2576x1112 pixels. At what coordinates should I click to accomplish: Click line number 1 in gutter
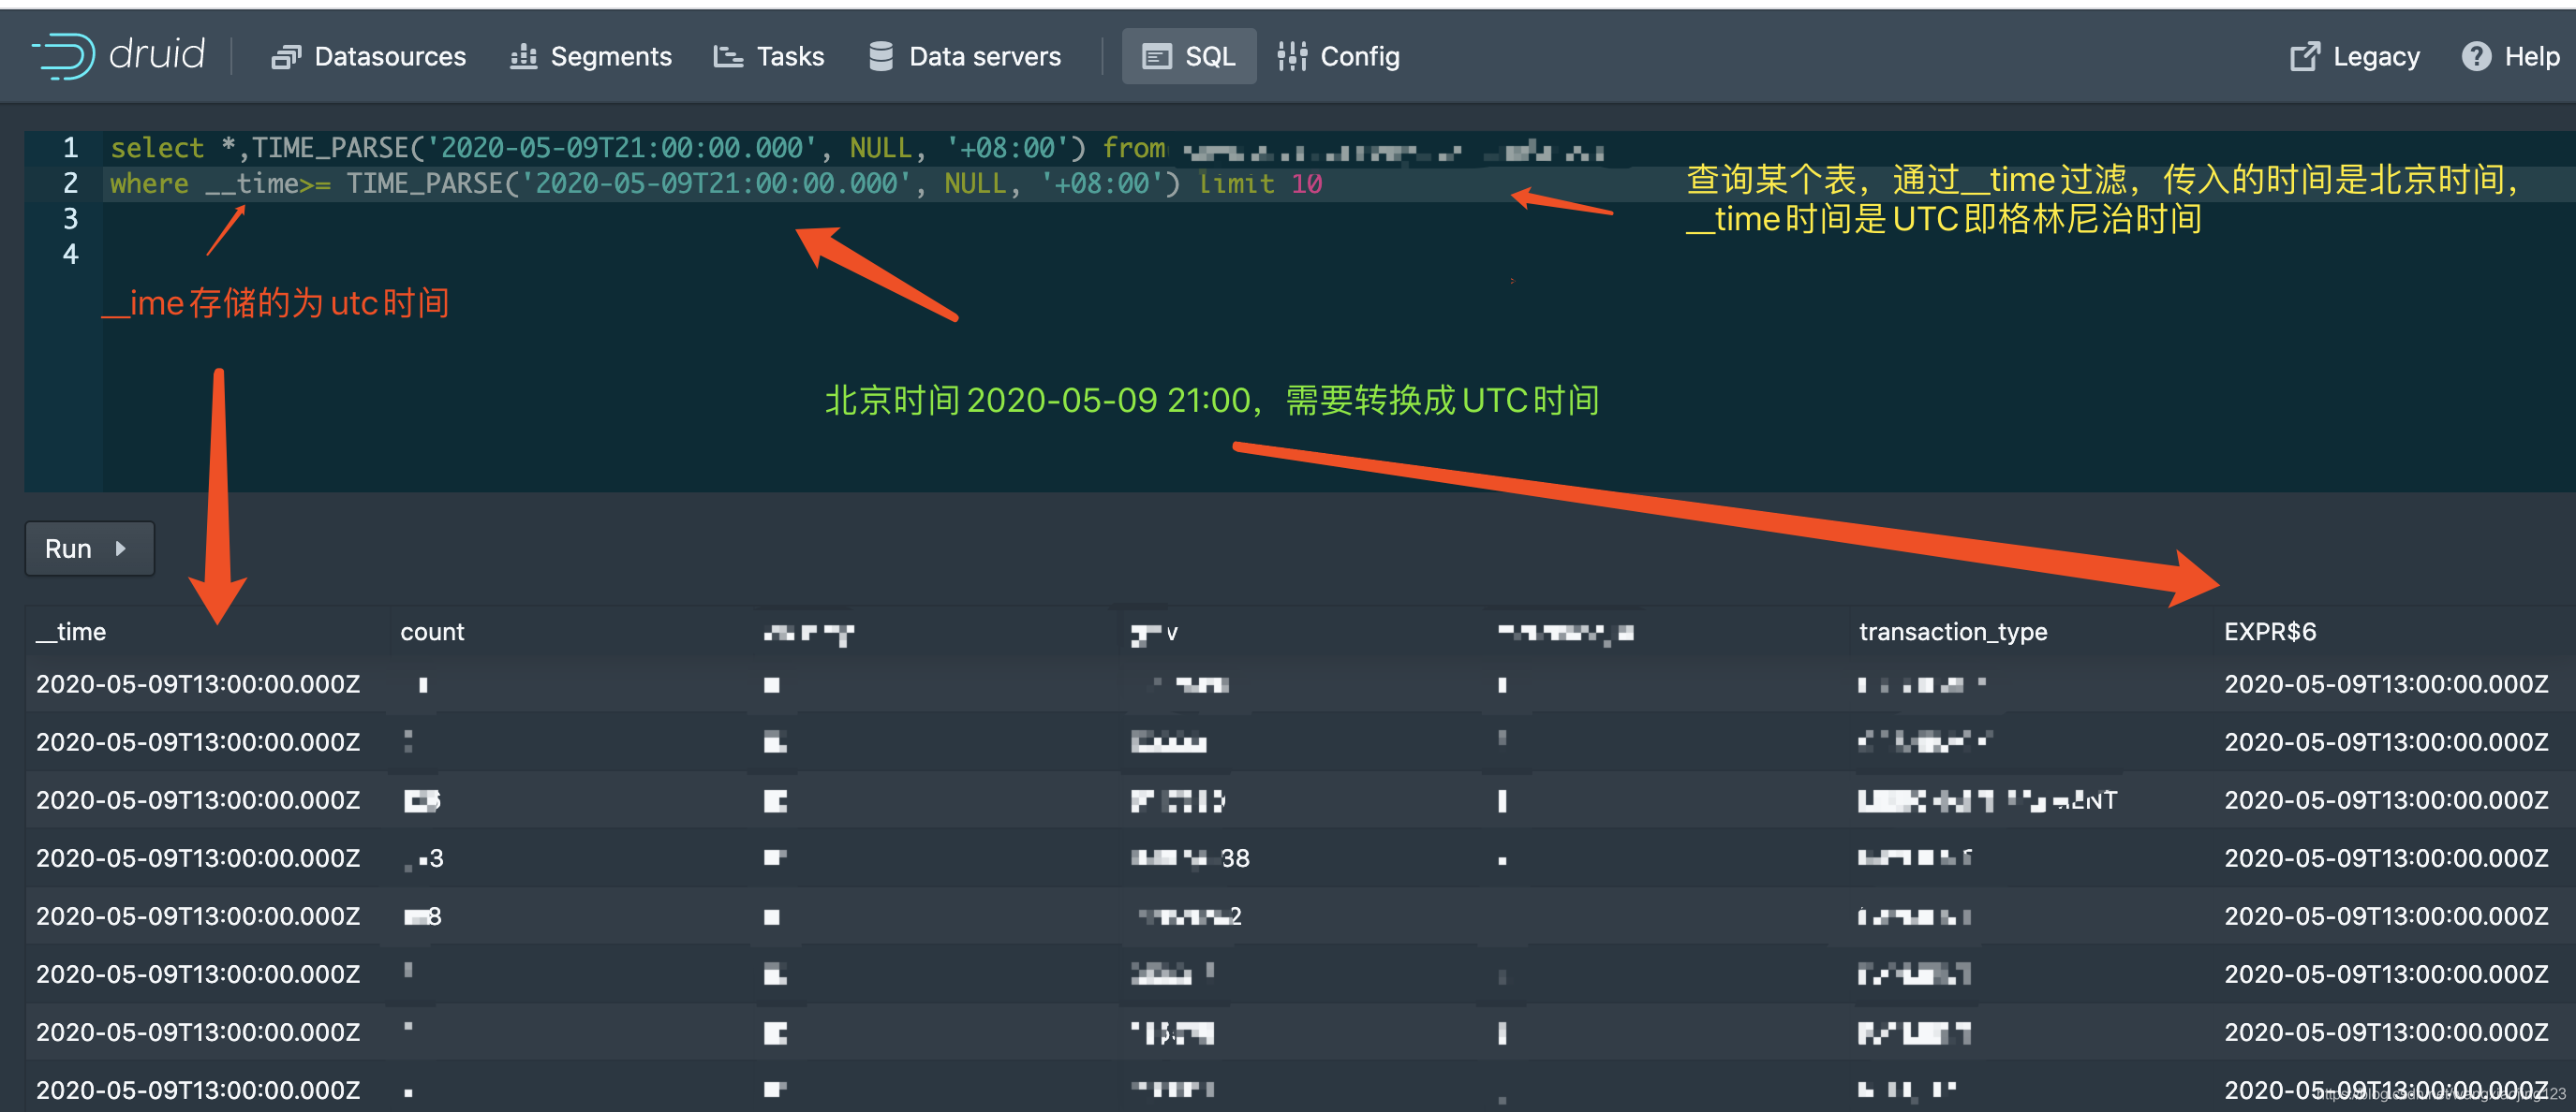coord(70,148)
